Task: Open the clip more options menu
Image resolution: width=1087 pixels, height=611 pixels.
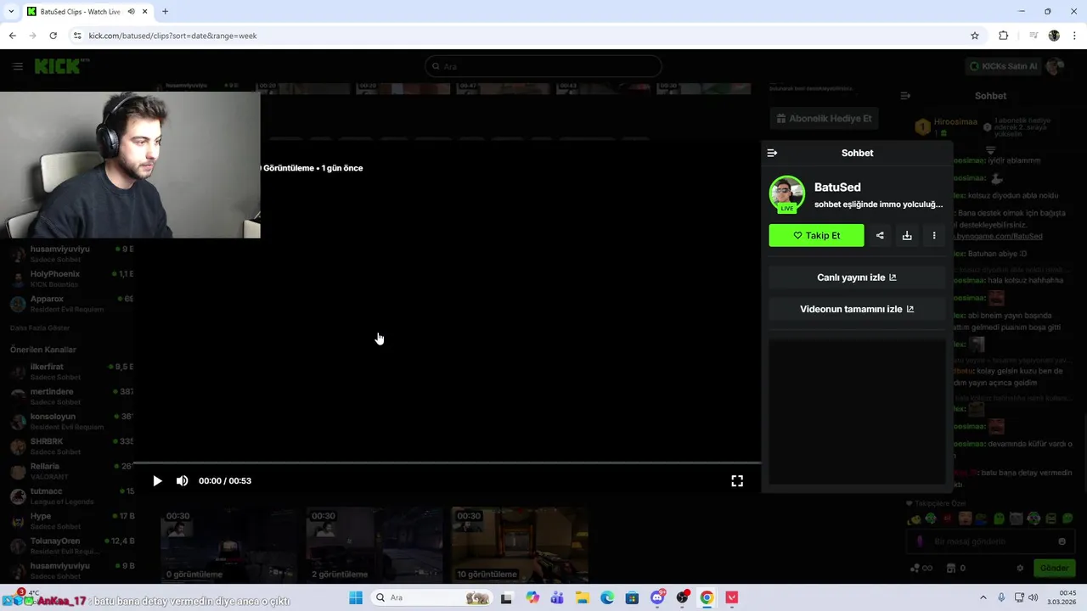Action: click(934, 235)
